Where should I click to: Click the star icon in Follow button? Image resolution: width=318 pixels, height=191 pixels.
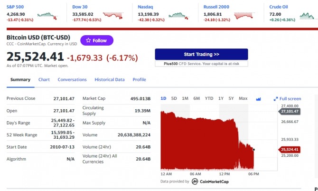pyautogui.click(x=88, y=40)
